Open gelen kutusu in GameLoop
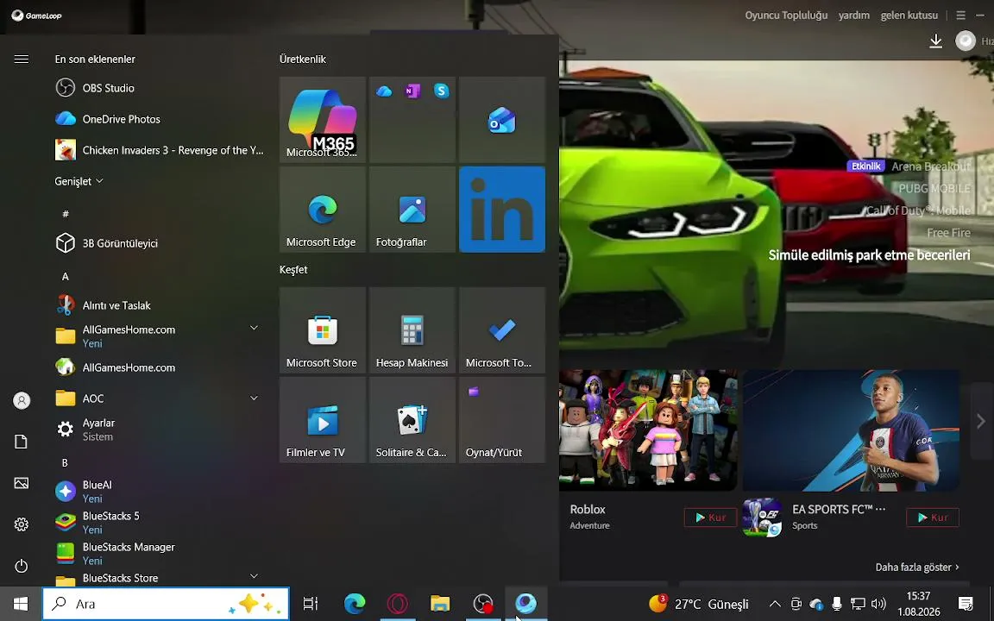The width and height of the screenshot is (994, 621). tap(909, 16)
